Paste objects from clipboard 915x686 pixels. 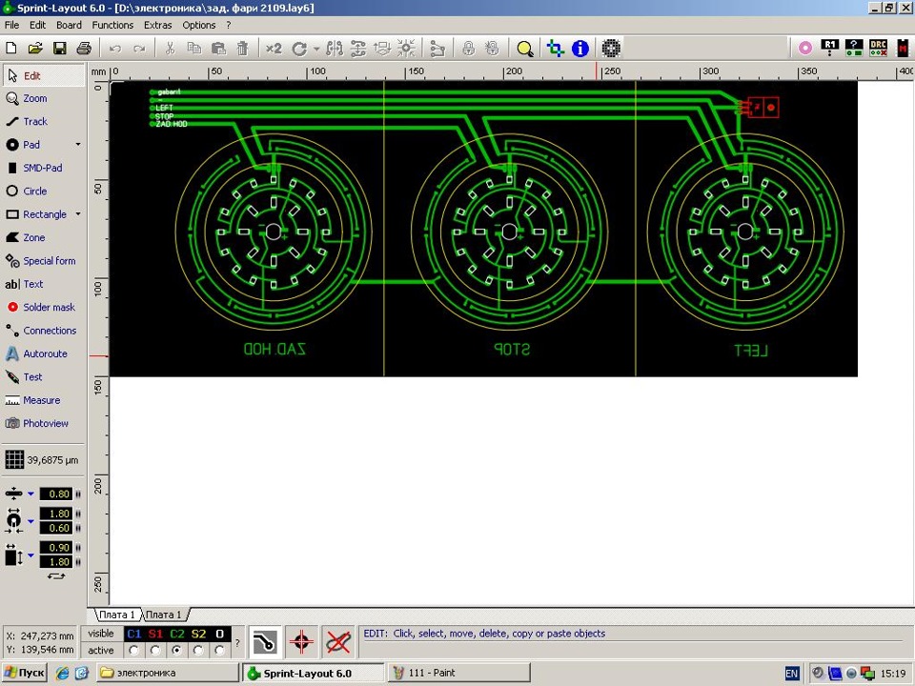click(x=218, y=49)
